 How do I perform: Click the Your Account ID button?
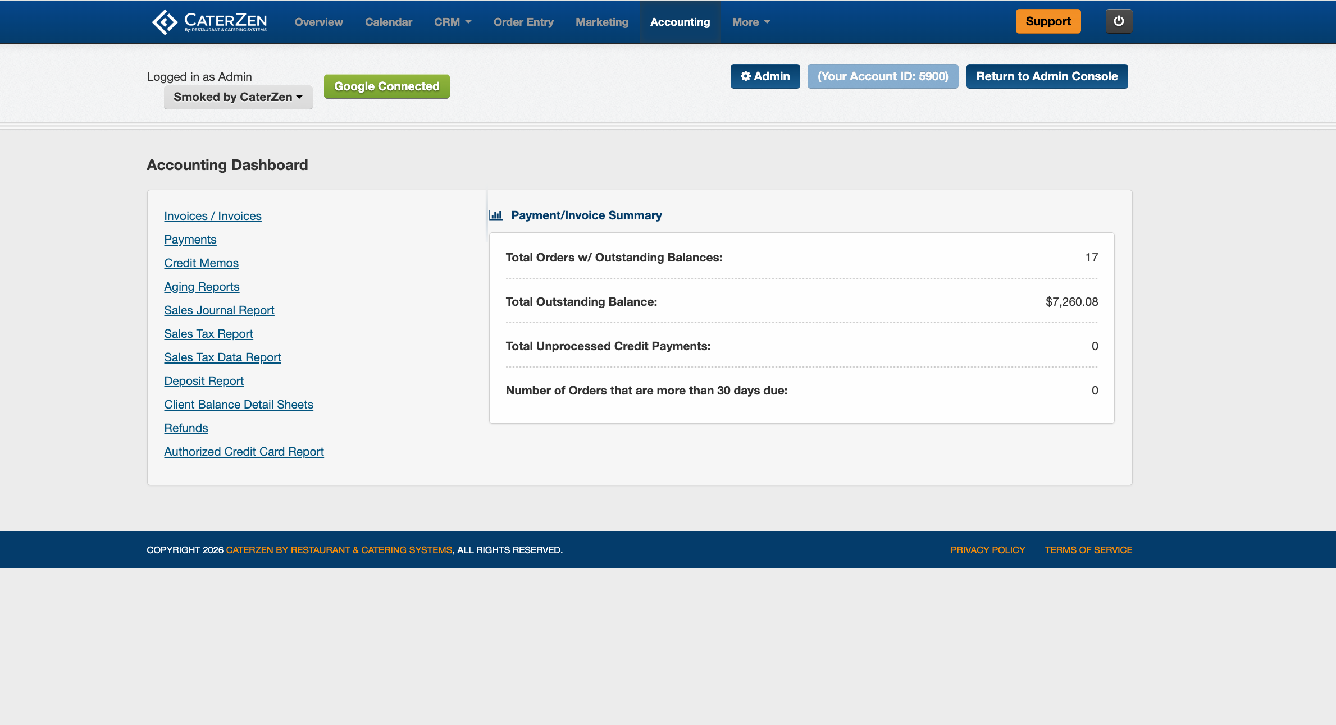882,76
